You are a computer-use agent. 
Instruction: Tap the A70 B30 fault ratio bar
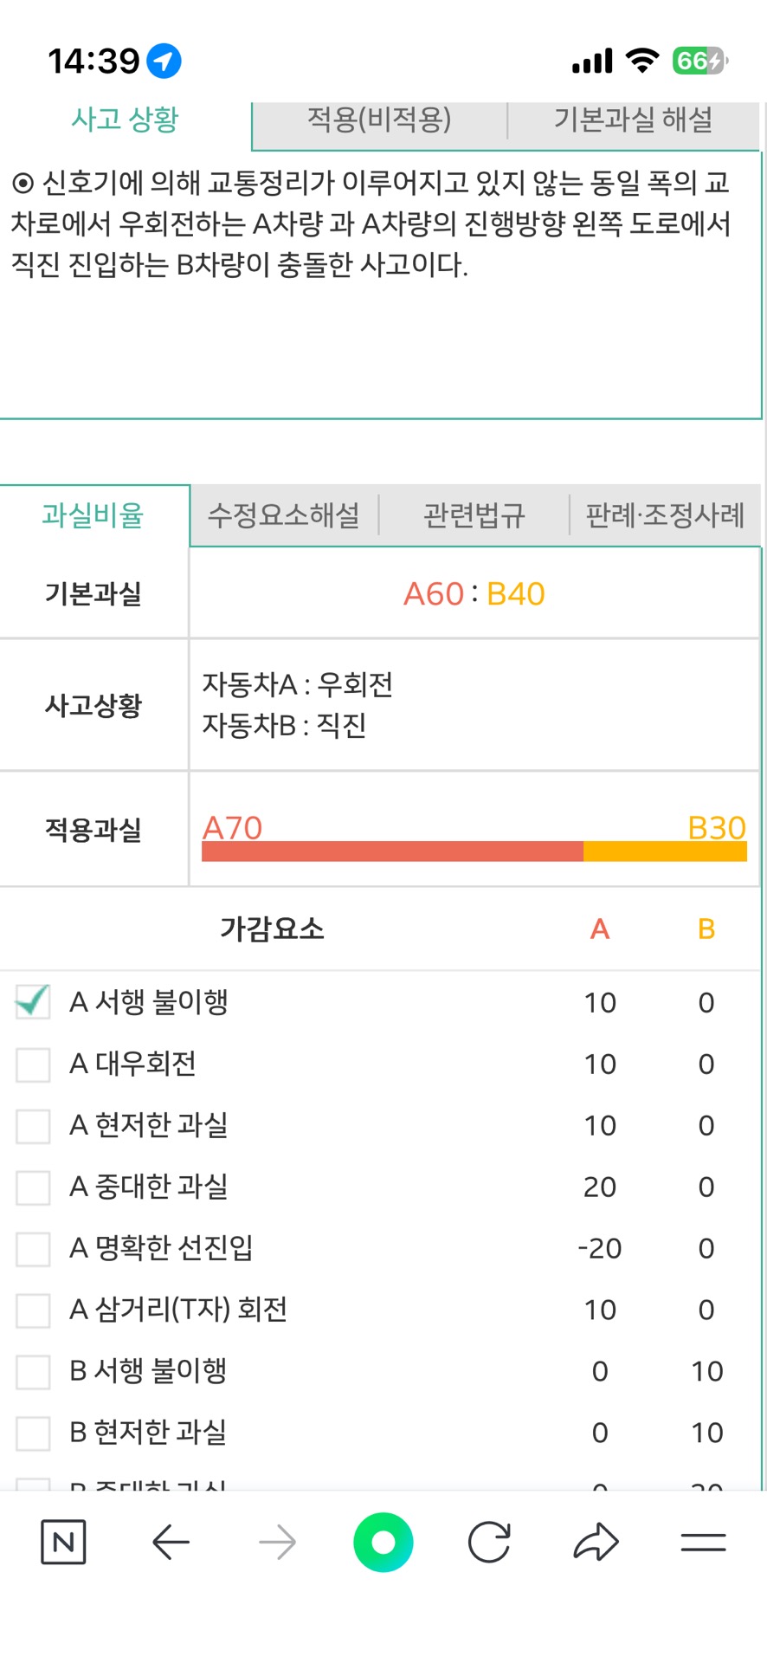point(474,851)
